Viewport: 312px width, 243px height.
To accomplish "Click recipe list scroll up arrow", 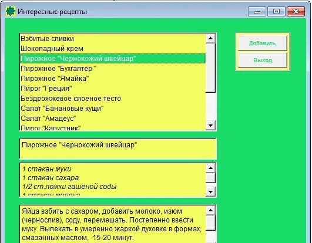I will (x=210, y=38).
